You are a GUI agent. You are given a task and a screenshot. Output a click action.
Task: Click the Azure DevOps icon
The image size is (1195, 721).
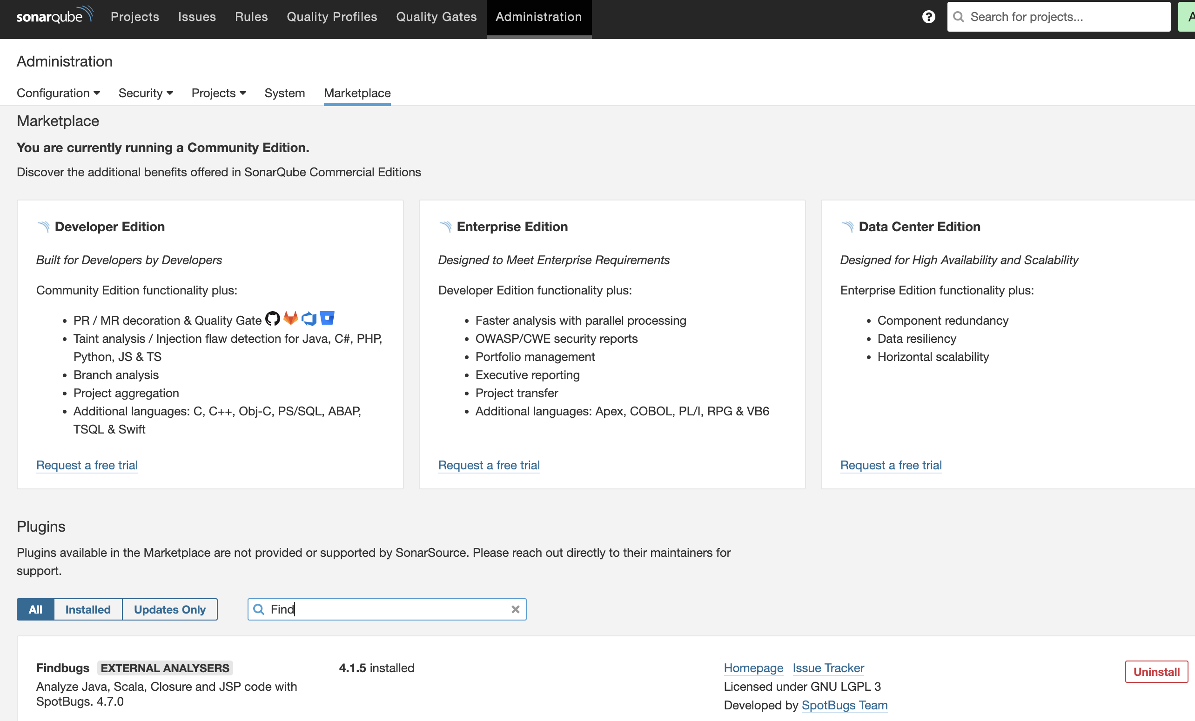pos(309,319)
